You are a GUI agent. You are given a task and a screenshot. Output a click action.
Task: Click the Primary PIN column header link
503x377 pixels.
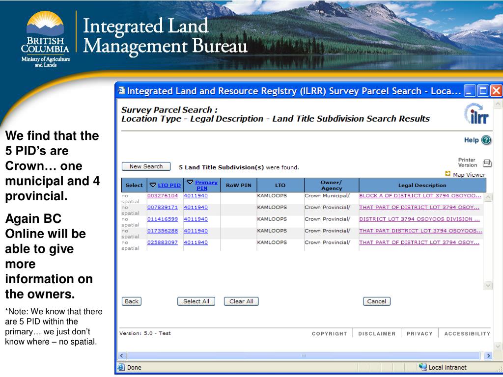point(206,185)
